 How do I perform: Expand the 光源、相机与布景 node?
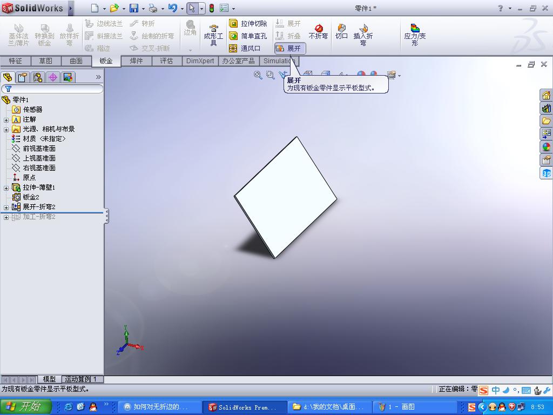tap(6, 130)
